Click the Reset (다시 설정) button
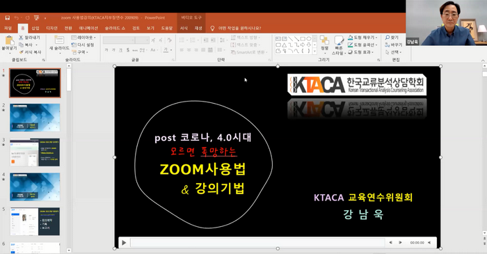This screenshot has height=254, width=487. pos(83,45)
